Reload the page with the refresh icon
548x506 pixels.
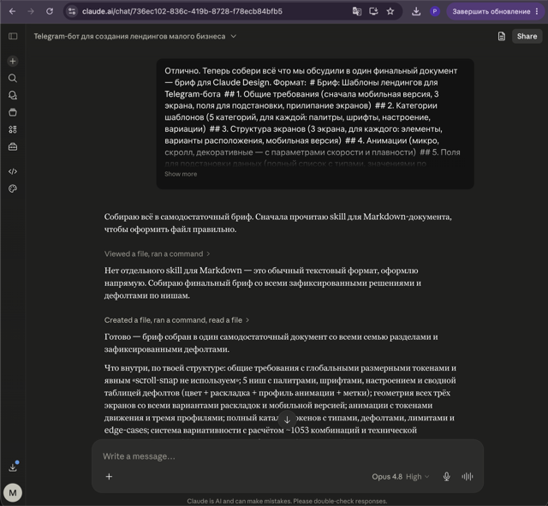click(50, 11)
